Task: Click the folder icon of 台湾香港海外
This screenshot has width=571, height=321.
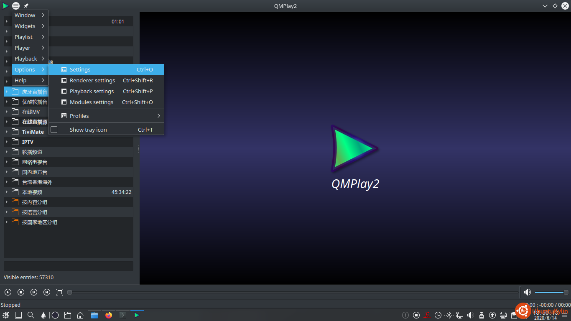Action: pos(15,182)
